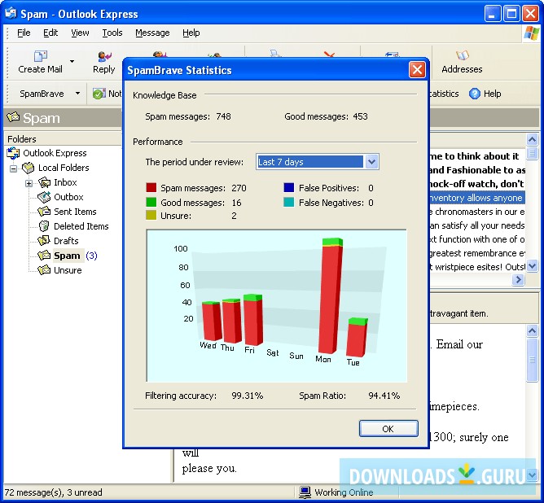544x503 pixels.
Task: Click the red Spam messages swatch
Action: coord(151,187)
